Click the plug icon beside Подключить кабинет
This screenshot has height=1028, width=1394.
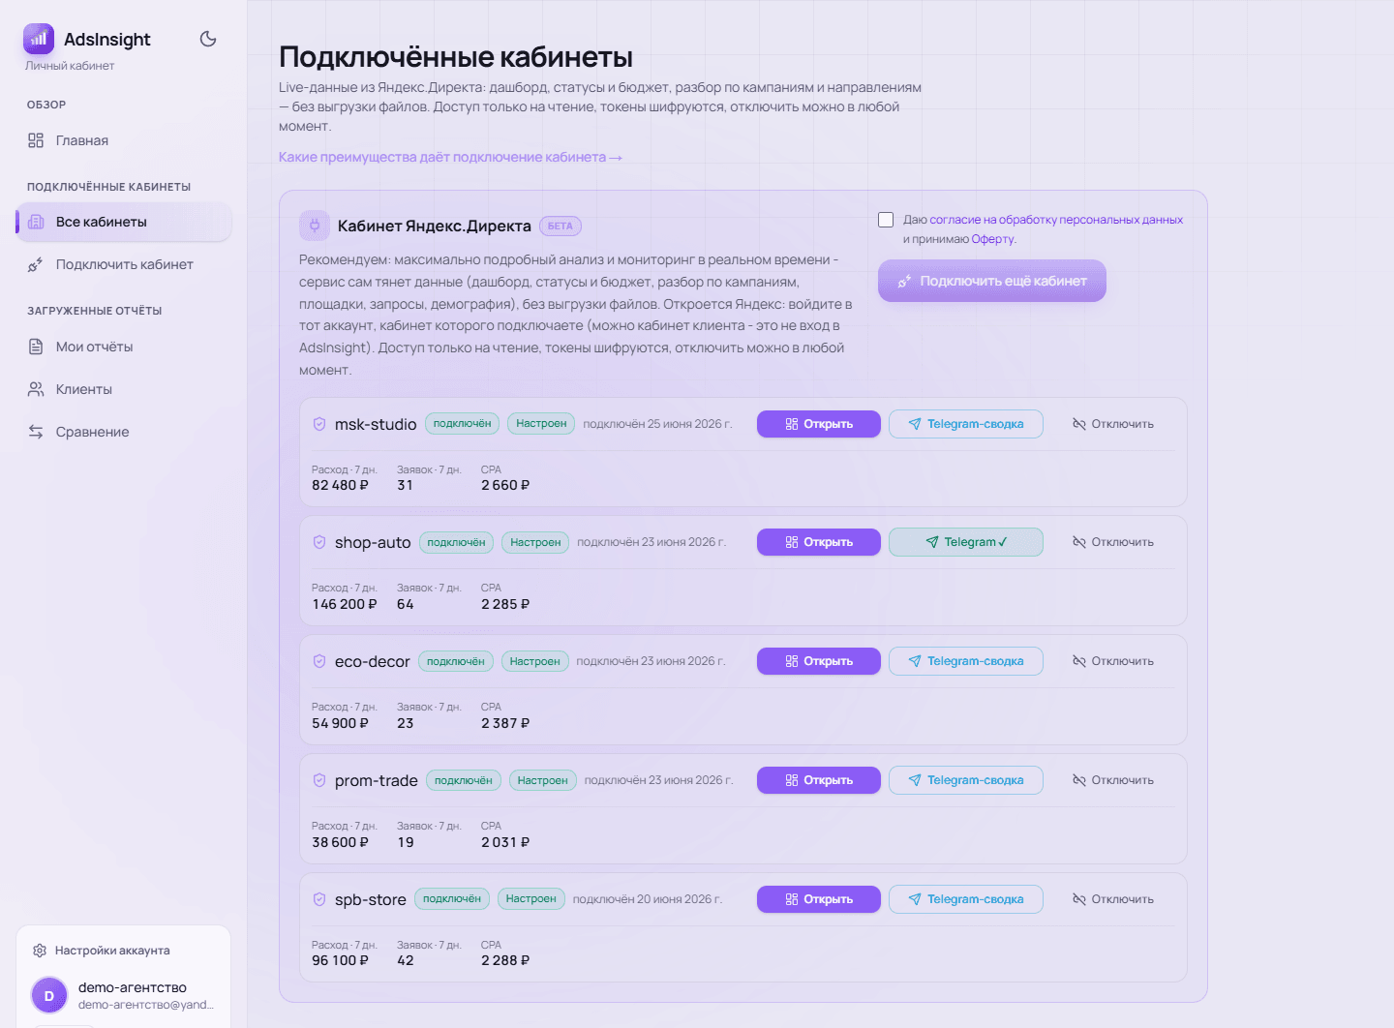coord(36,264)
